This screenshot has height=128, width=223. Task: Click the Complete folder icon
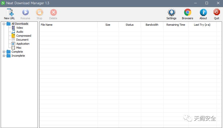coord(9,52)
